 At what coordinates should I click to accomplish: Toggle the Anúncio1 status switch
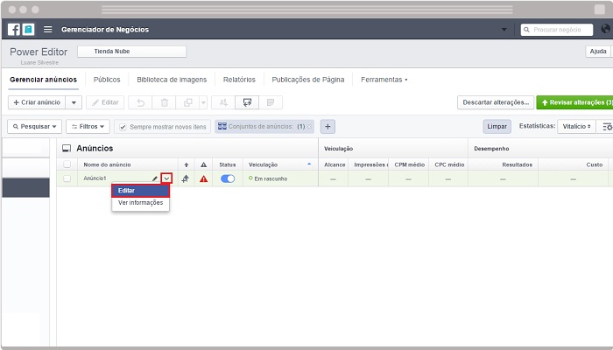(x=228, y=178)
